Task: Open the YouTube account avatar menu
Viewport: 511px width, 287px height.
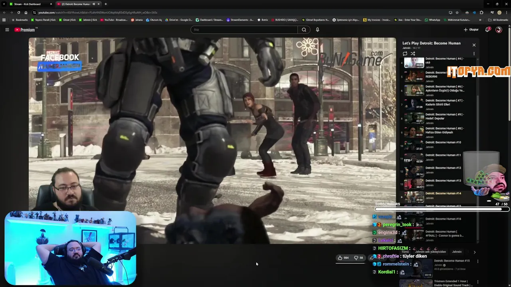Action: (x=499, y=29)
